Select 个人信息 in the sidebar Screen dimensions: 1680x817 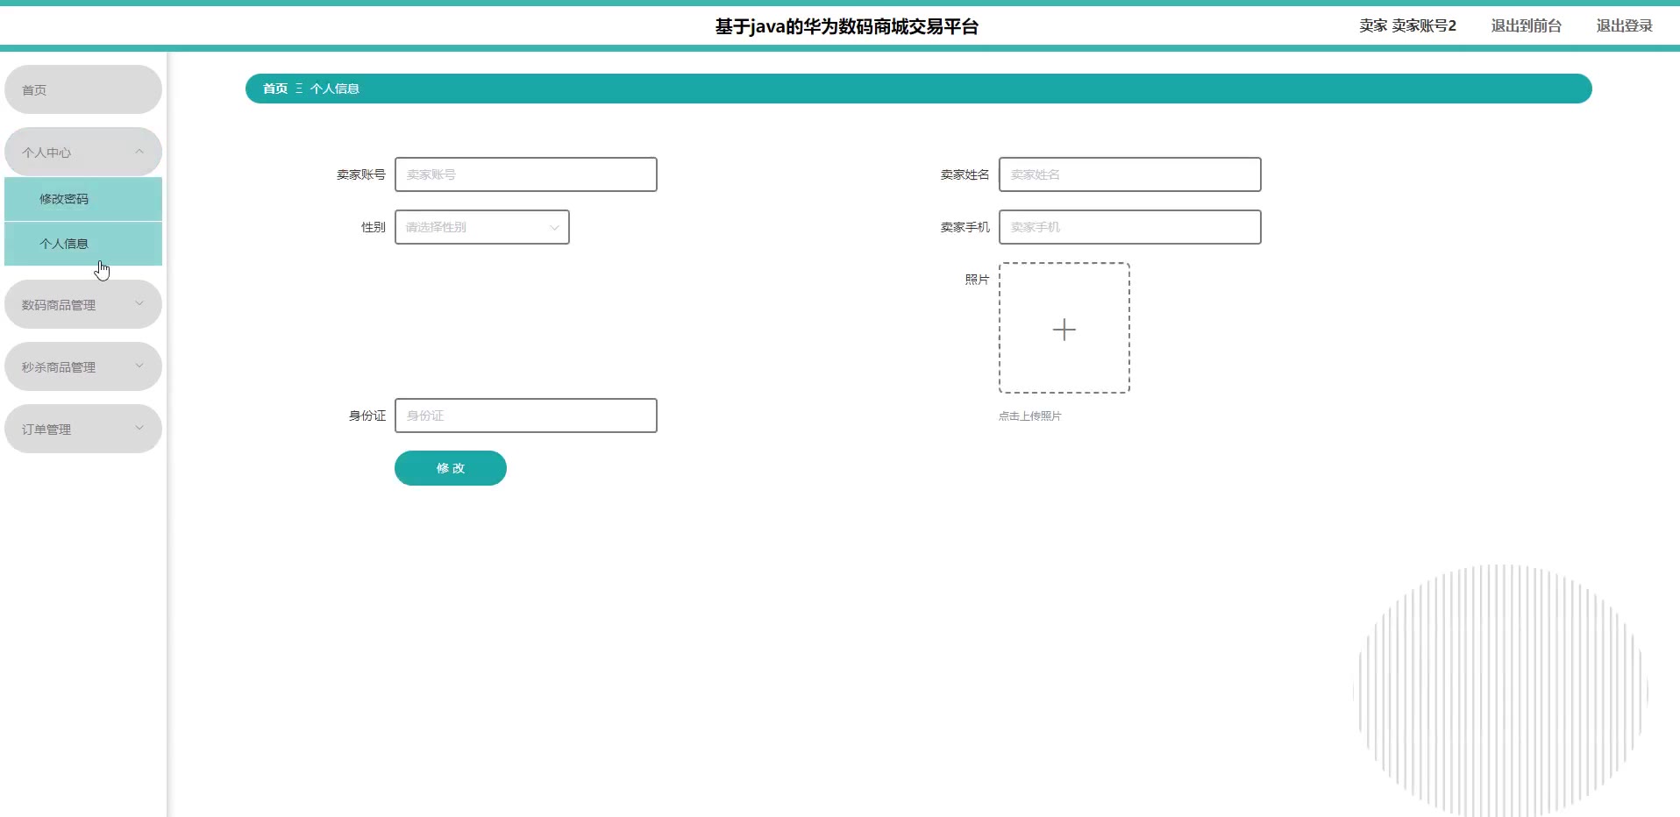coord(83,244)
